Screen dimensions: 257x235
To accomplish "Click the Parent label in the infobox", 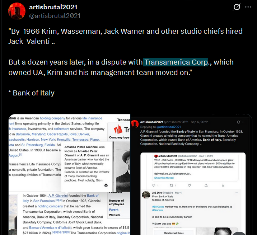I will click(x=114, y=210).
